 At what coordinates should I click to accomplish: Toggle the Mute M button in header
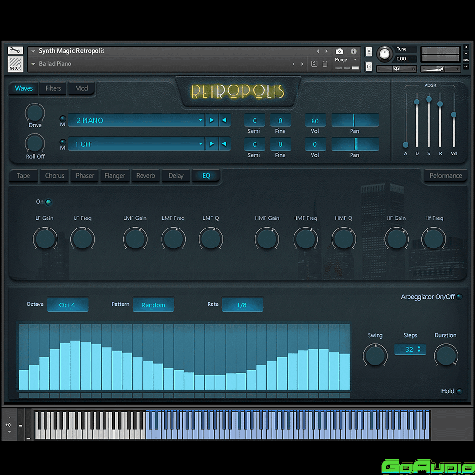[x=369, y=66]
